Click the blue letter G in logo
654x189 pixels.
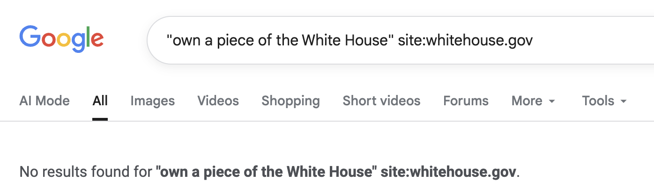[x=30, y=37]
